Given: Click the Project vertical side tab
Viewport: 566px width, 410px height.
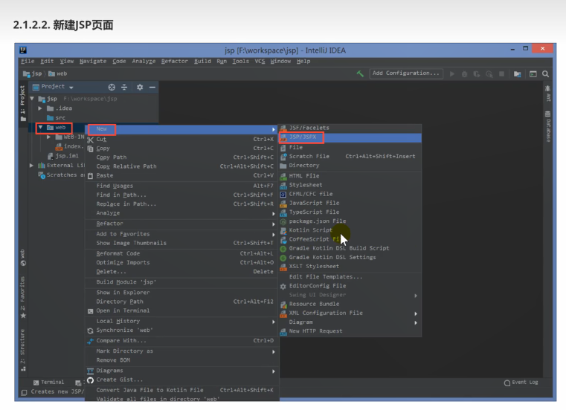Looking at the screenshot, I should [23, 103].
